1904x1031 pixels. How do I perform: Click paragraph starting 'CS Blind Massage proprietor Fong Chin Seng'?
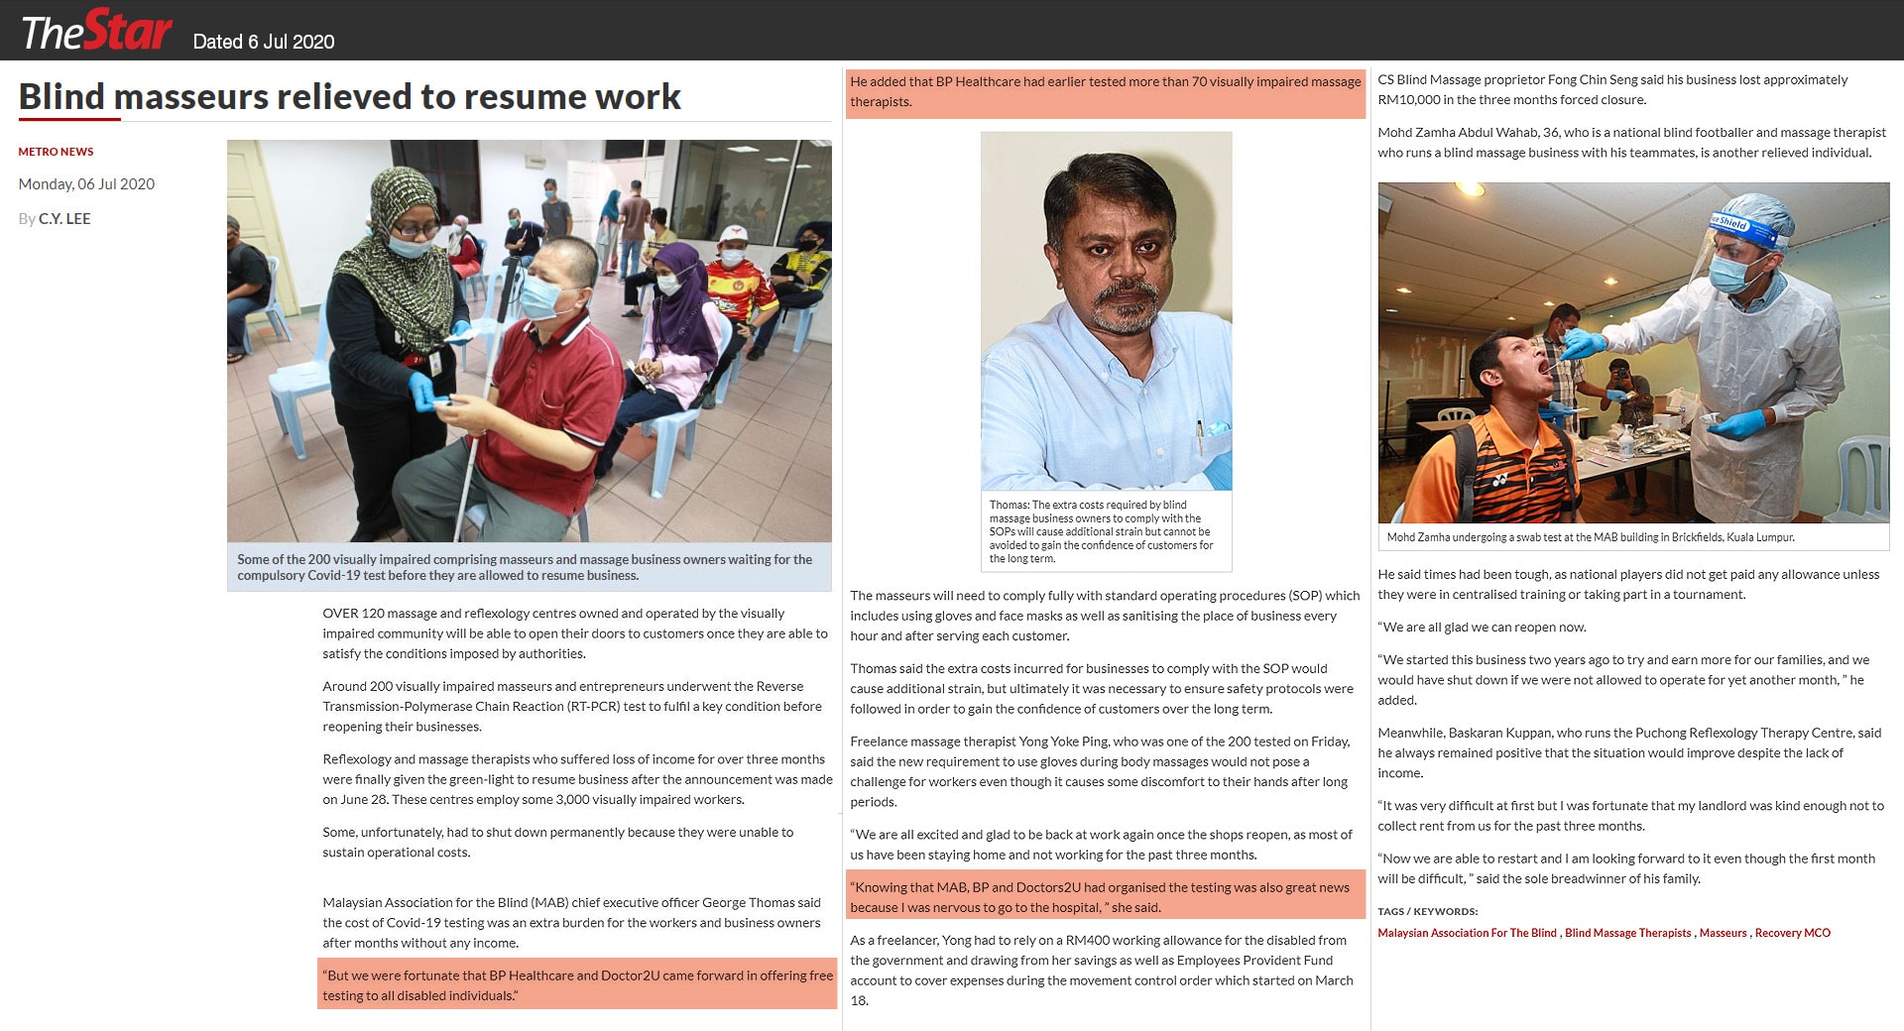click(1612, 89)
